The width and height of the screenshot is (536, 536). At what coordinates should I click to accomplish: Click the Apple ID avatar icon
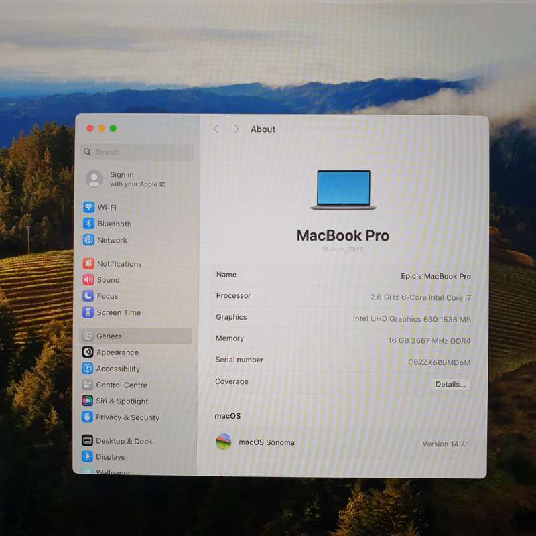[94, 178]
